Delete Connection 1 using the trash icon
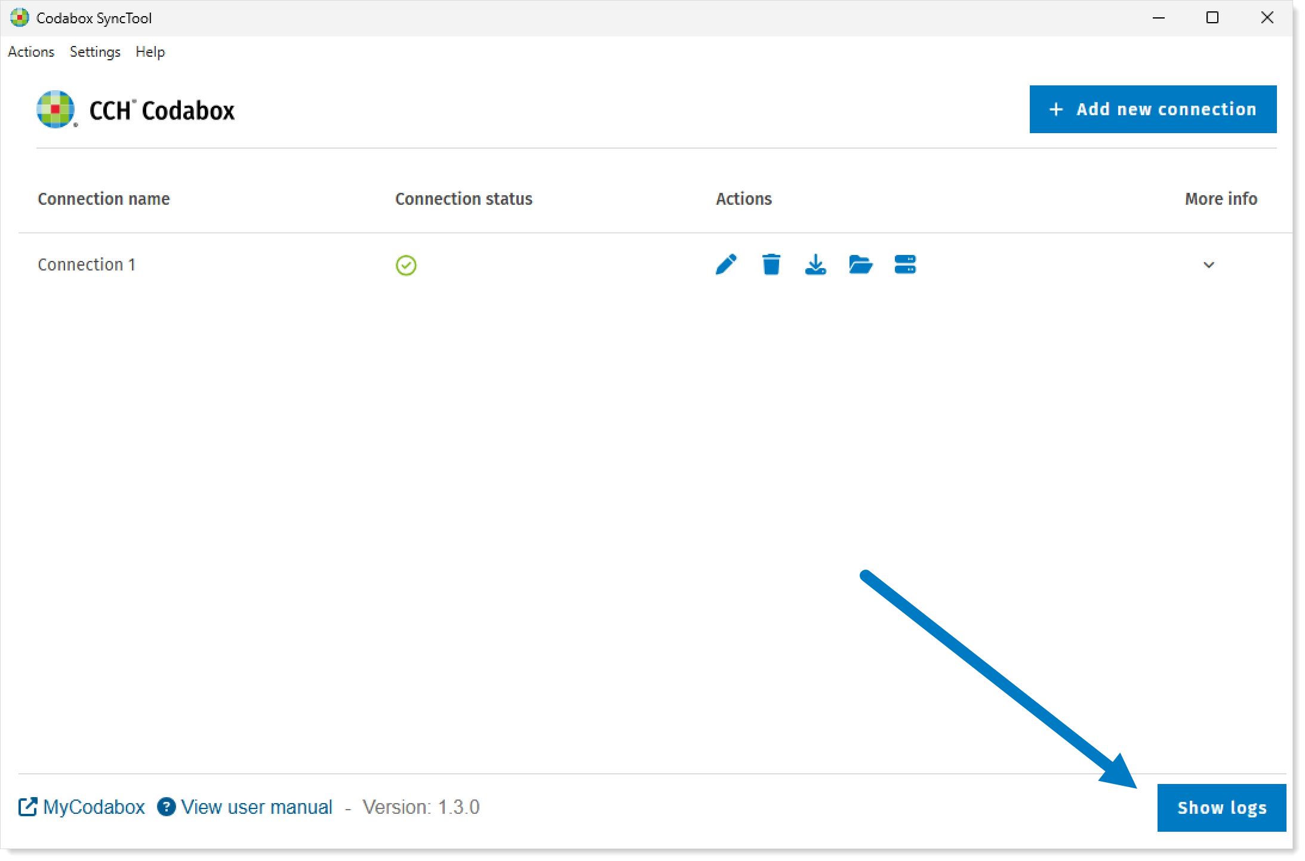 click(771, 265)
